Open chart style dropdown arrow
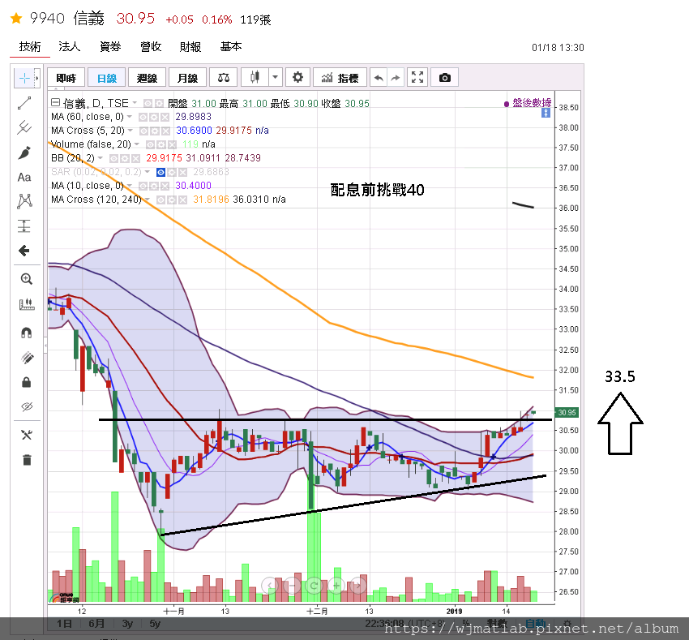 point(275,78)
